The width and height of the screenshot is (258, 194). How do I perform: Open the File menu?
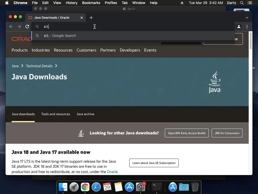click(35, 3)
